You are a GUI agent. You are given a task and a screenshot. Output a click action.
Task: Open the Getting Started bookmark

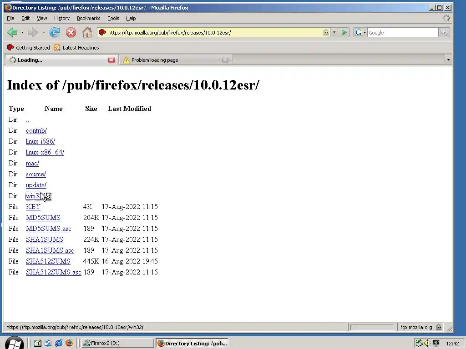[x=28, y=47]
